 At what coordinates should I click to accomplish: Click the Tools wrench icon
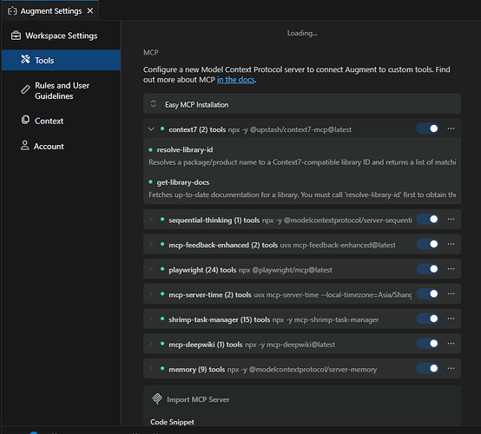point(25,60)
